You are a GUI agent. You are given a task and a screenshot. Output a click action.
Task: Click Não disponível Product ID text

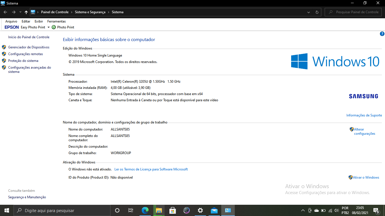121,177
